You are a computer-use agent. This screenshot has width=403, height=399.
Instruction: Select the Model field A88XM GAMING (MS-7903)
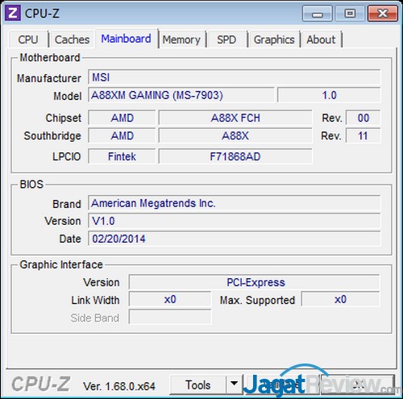pos(181,95)
